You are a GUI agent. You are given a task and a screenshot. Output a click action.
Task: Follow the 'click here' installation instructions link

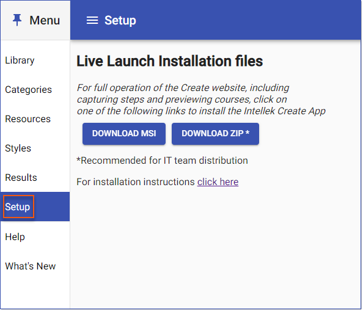218,182
